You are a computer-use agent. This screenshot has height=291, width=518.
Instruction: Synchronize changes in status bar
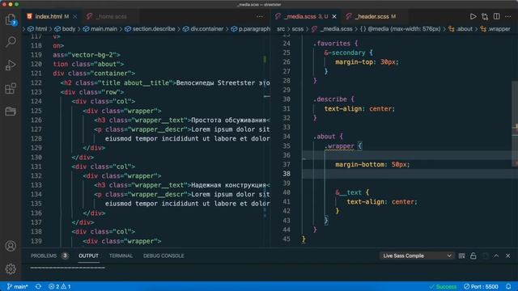[x=38, y=286]
